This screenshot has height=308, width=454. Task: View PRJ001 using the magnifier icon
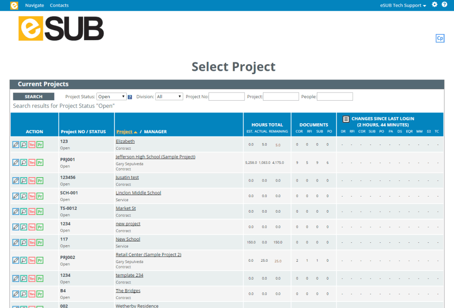(24, 163)
